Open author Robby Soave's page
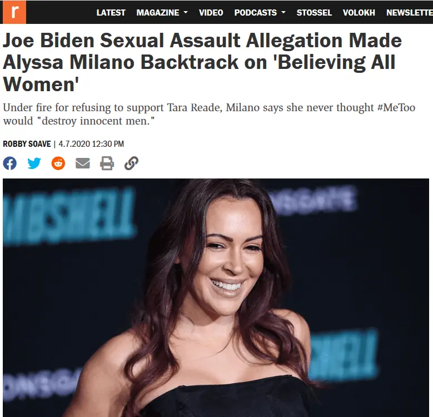Screen dimensions: 433x417 tap(27, 144)
